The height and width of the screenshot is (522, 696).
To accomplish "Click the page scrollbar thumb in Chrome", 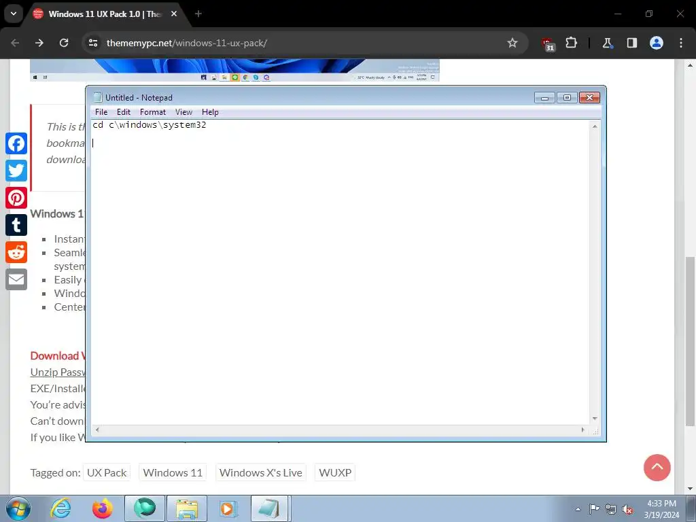I will [691, 342].
